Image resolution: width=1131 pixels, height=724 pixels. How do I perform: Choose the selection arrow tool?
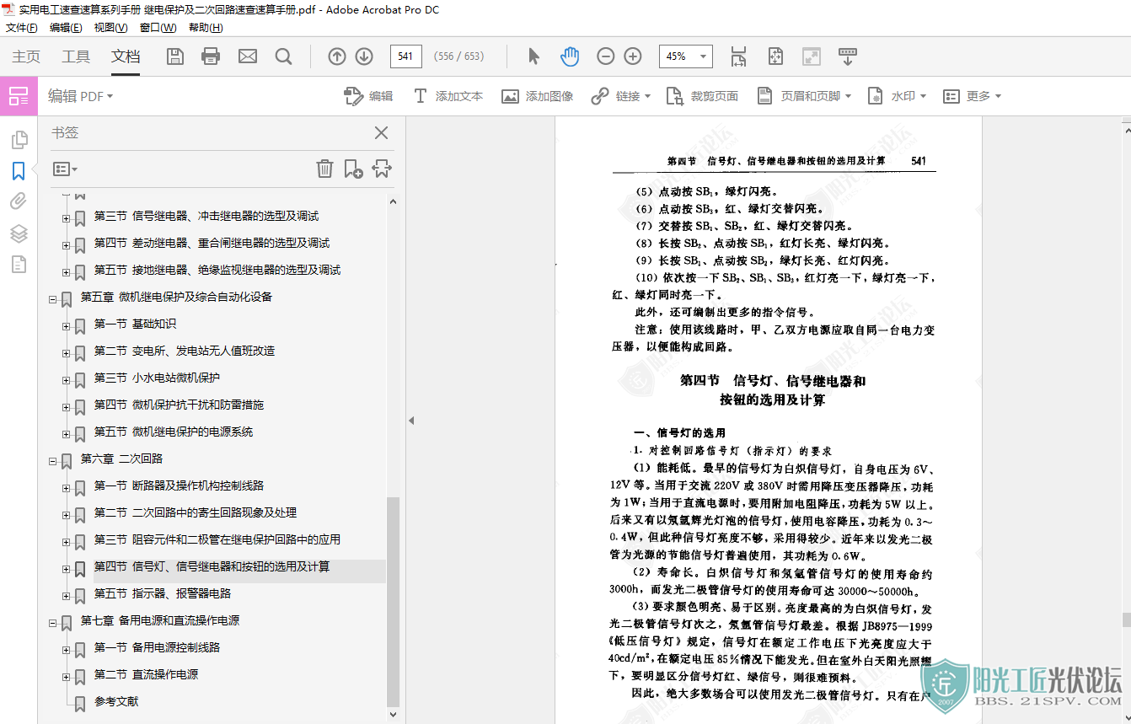pyautogui.click(x=533, y=56)
